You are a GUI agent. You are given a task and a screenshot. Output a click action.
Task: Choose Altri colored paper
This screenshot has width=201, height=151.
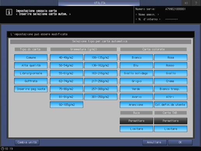(x=171, y=97)
